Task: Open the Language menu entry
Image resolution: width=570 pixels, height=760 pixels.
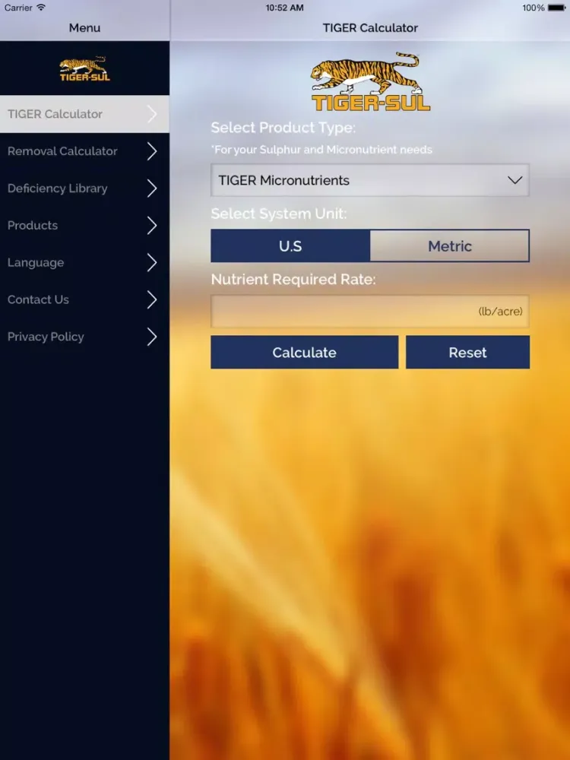Action: [x=84, y=263]
